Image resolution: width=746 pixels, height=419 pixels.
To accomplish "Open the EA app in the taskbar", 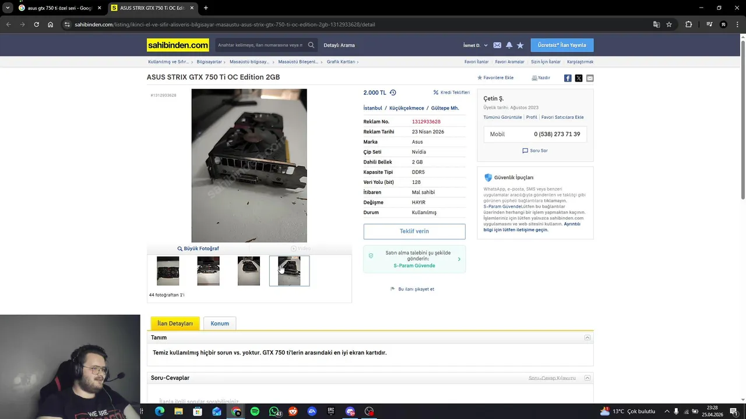I will [x=312, y=411].
